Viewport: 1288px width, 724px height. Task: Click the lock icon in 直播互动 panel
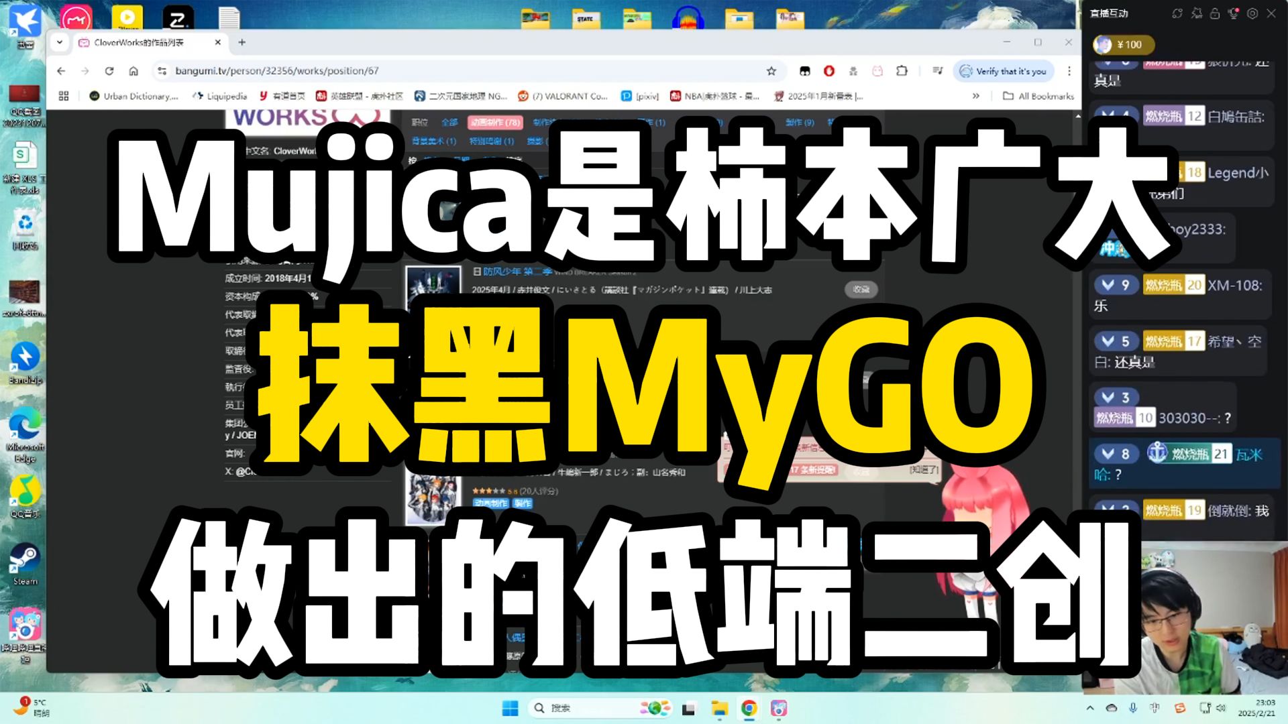tap(1215, 13)
